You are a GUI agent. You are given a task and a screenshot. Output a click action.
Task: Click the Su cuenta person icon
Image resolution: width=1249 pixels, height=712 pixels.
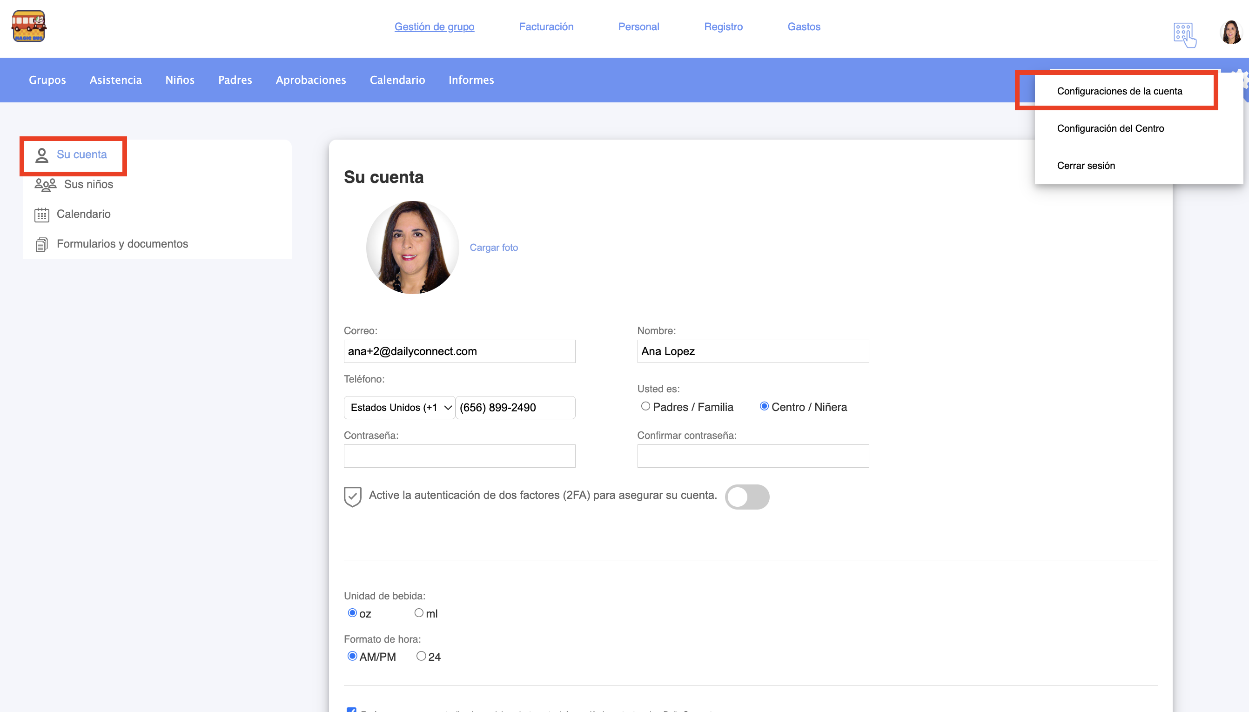pyautogui.click(x=42, y=155)
